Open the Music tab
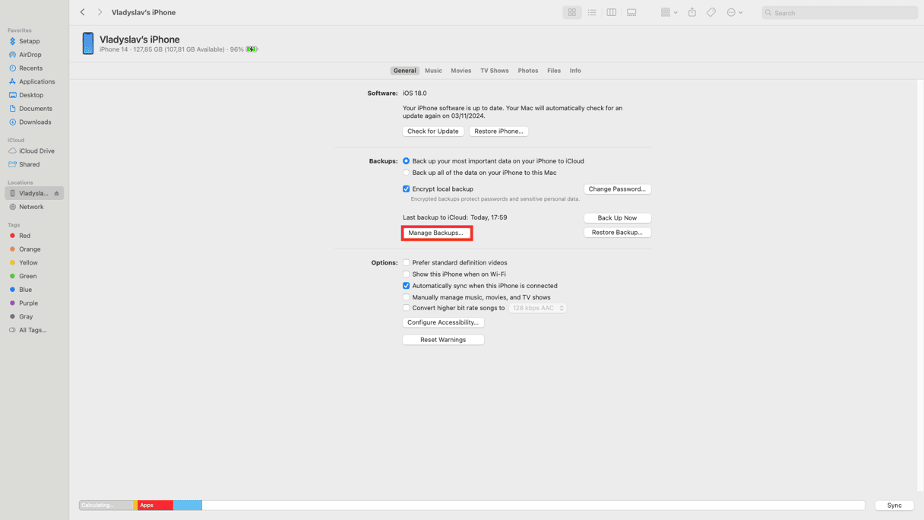 click(433, 71)
